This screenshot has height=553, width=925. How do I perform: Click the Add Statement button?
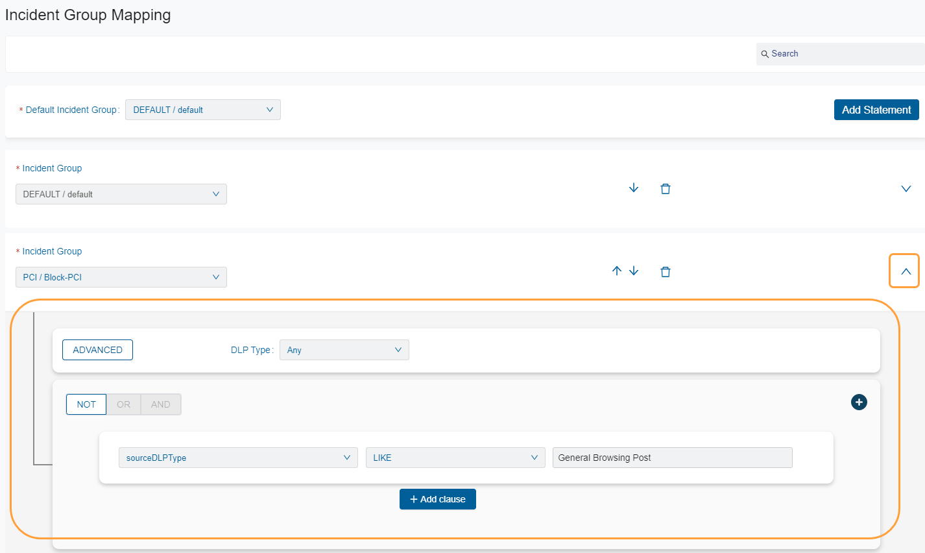point(876,110)
